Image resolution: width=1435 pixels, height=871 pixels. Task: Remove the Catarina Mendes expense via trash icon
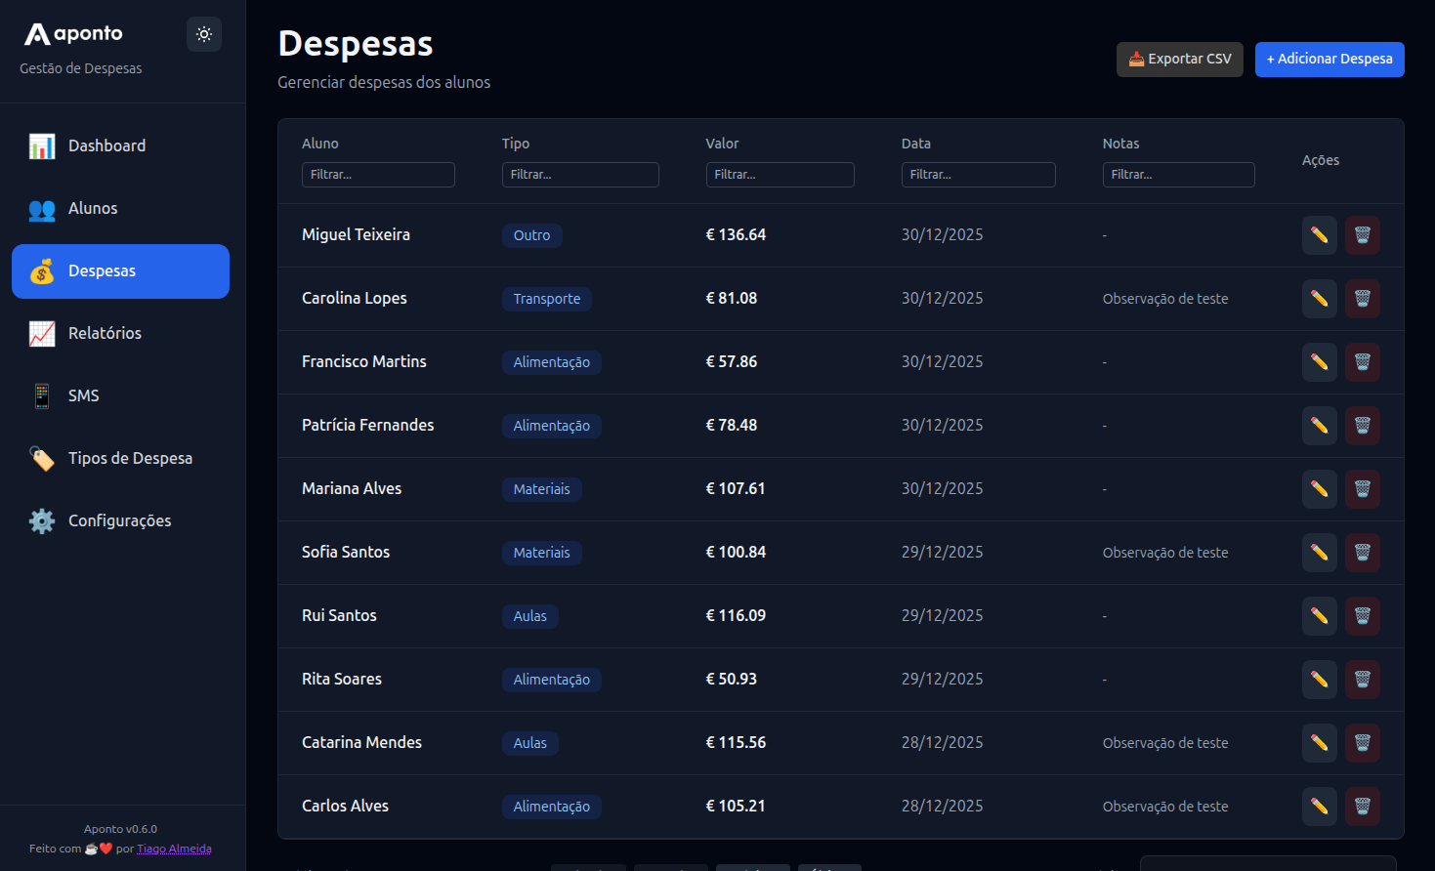pyautogui.click(x=1362, y=743)
